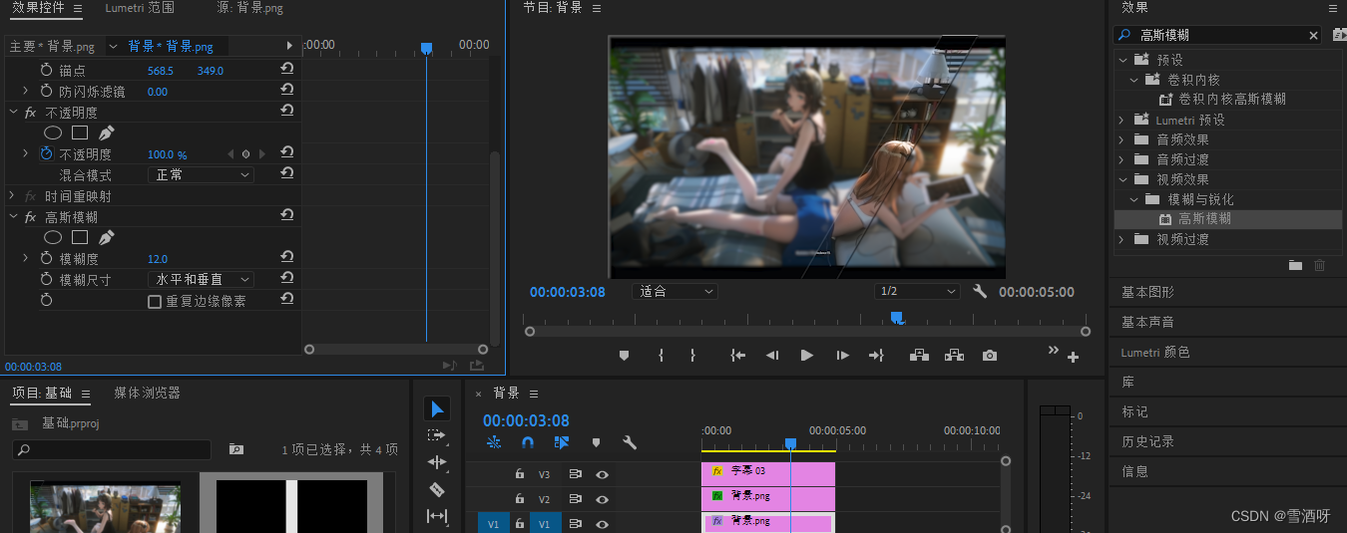Reset the 锚点 parameter

pyautogui.click(x=286, y=70)
